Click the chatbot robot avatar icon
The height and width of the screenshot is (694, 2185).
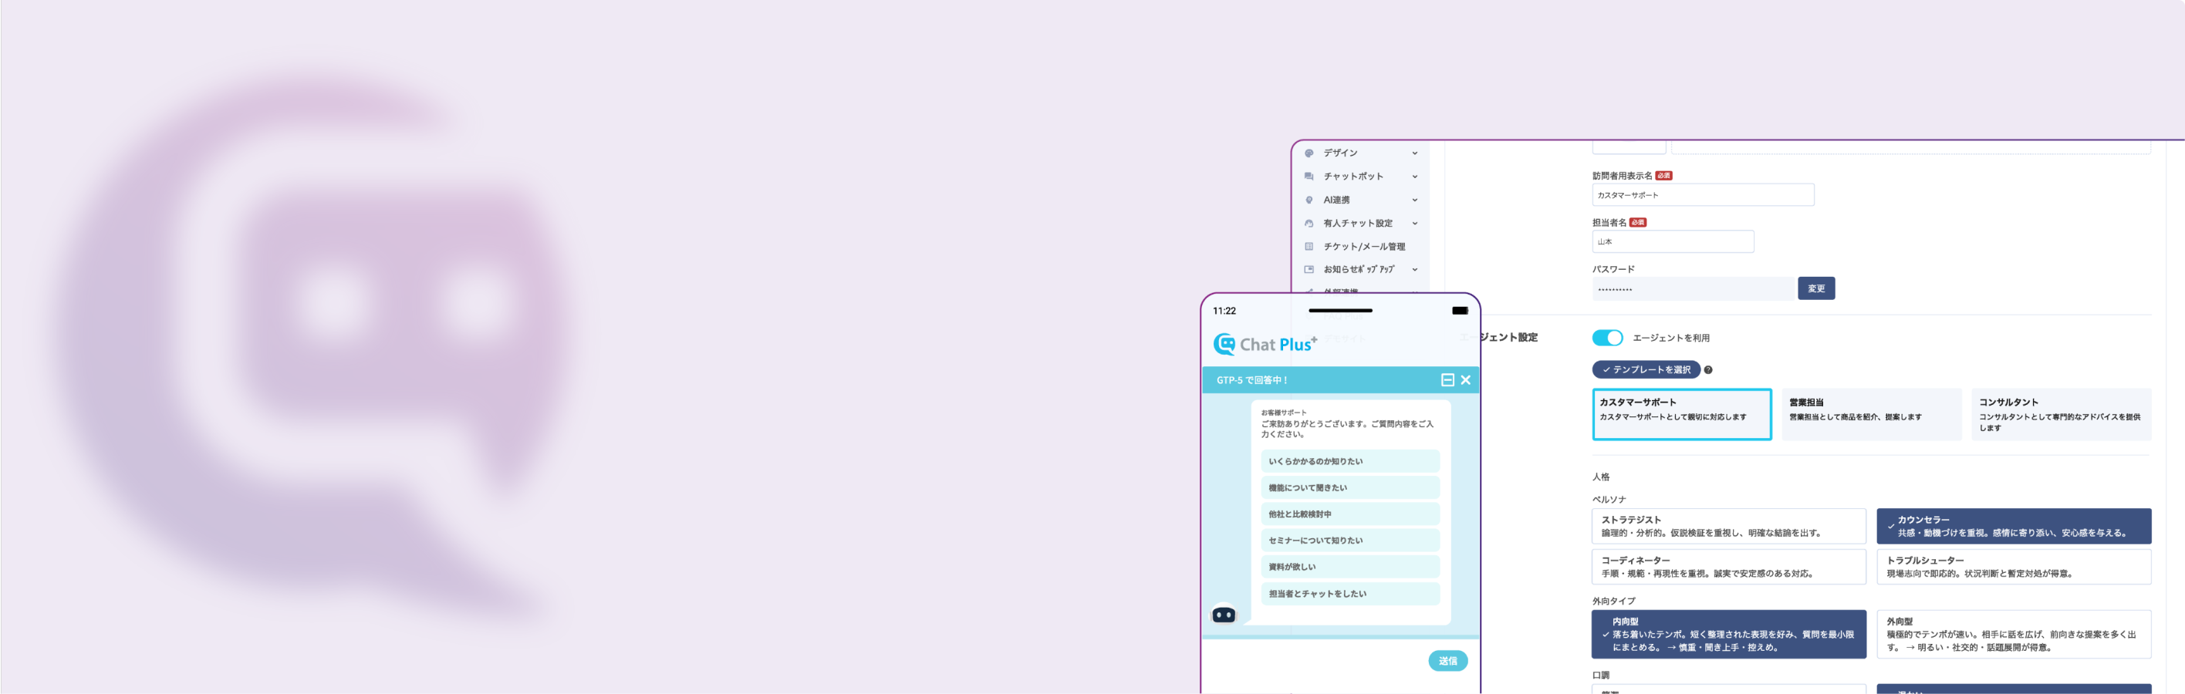pos(1223,615)
